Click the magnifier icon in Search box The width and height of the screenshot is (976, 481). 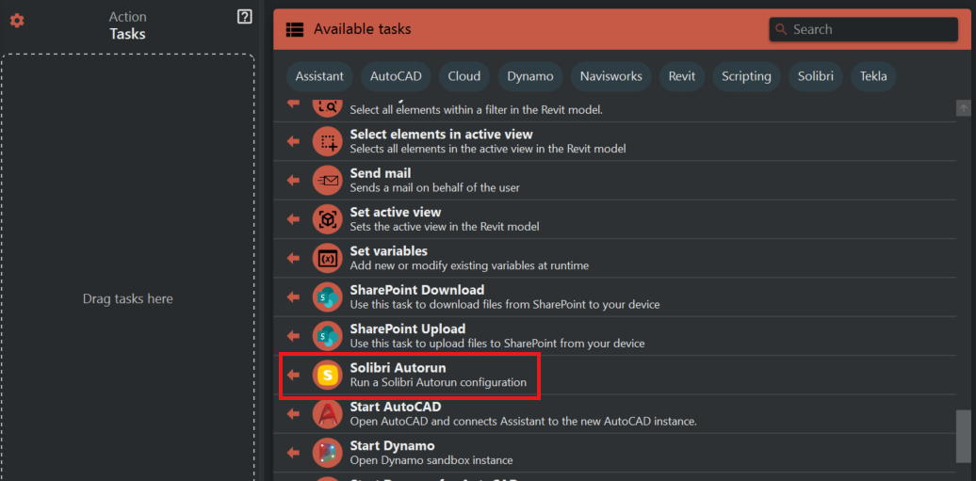781,29
